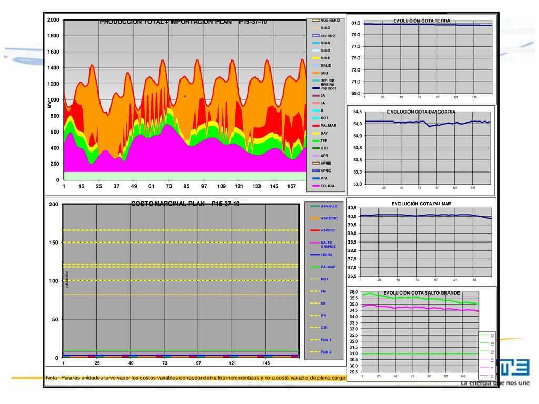Click the 36,0 y-axis label on Salto Grande chart
Viewport: 539px width, 404px height.
354,292
